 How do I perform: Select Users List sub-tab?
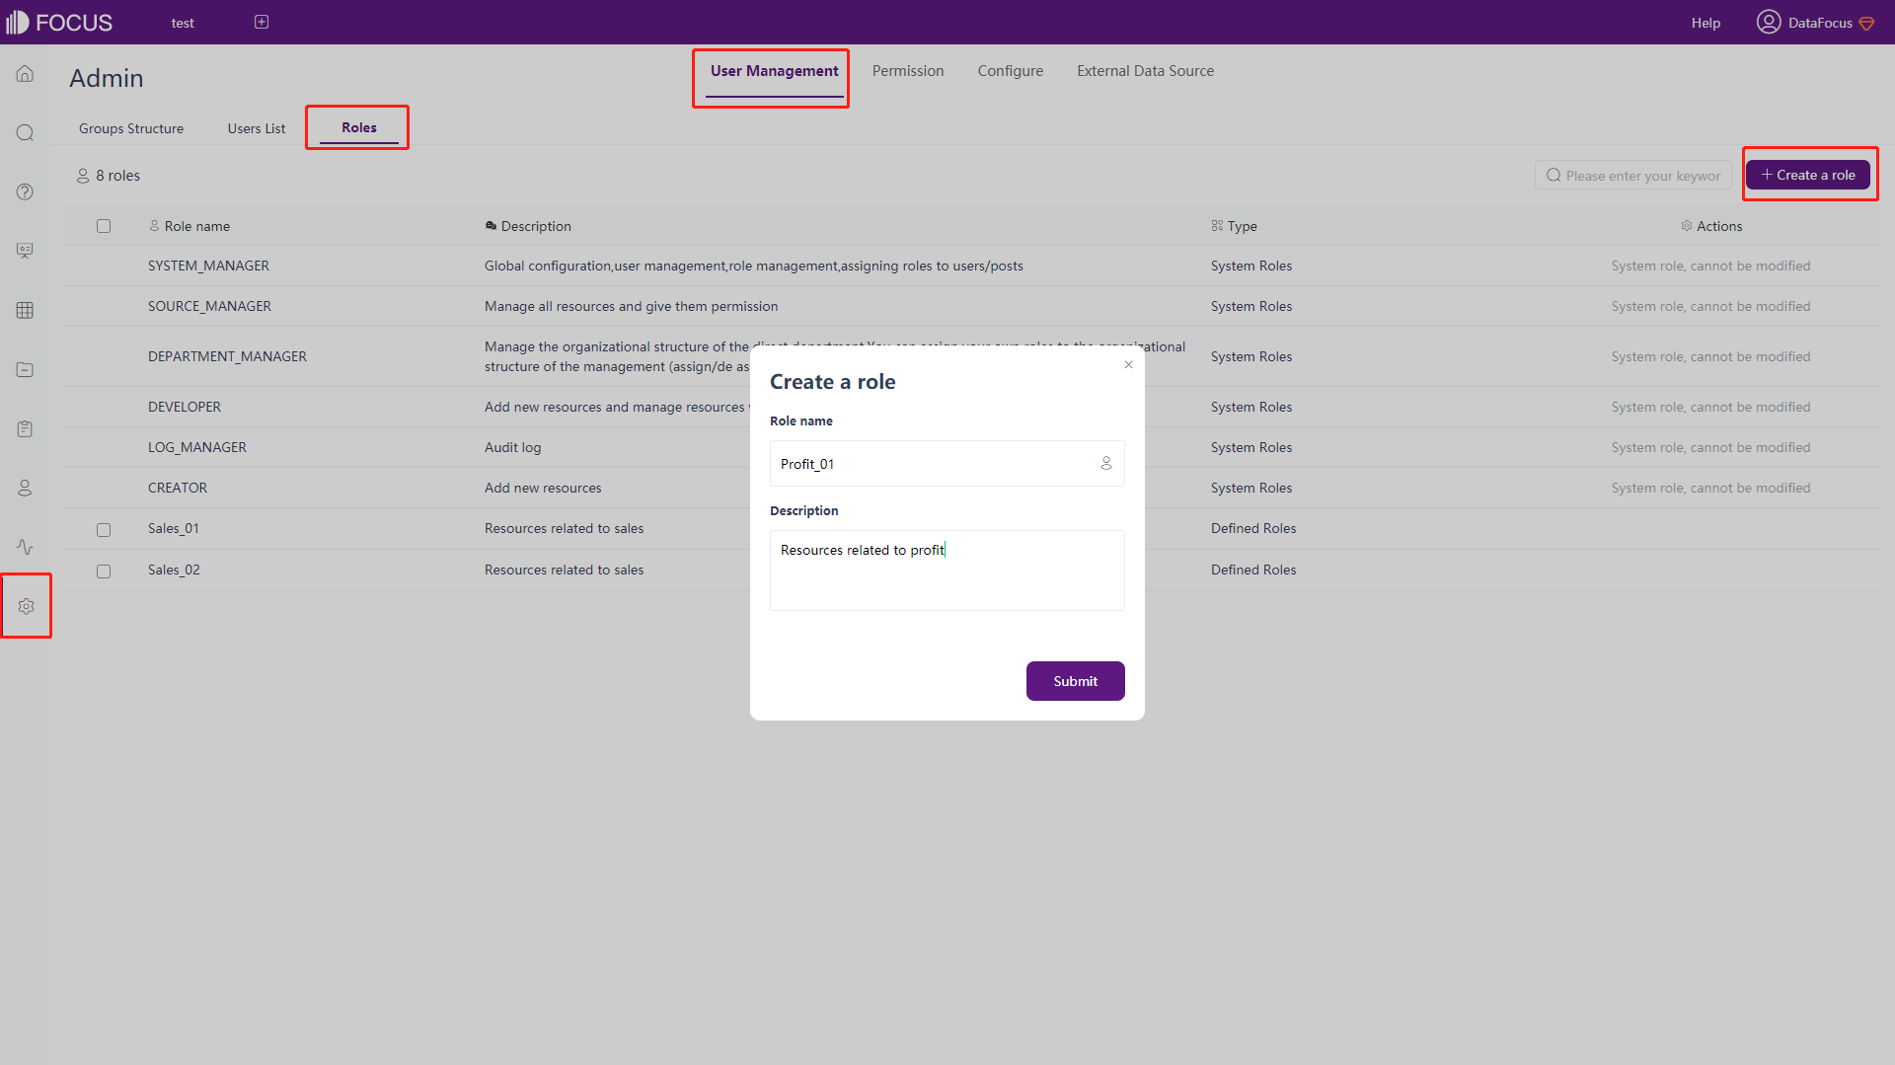click(x=257, y=128)
